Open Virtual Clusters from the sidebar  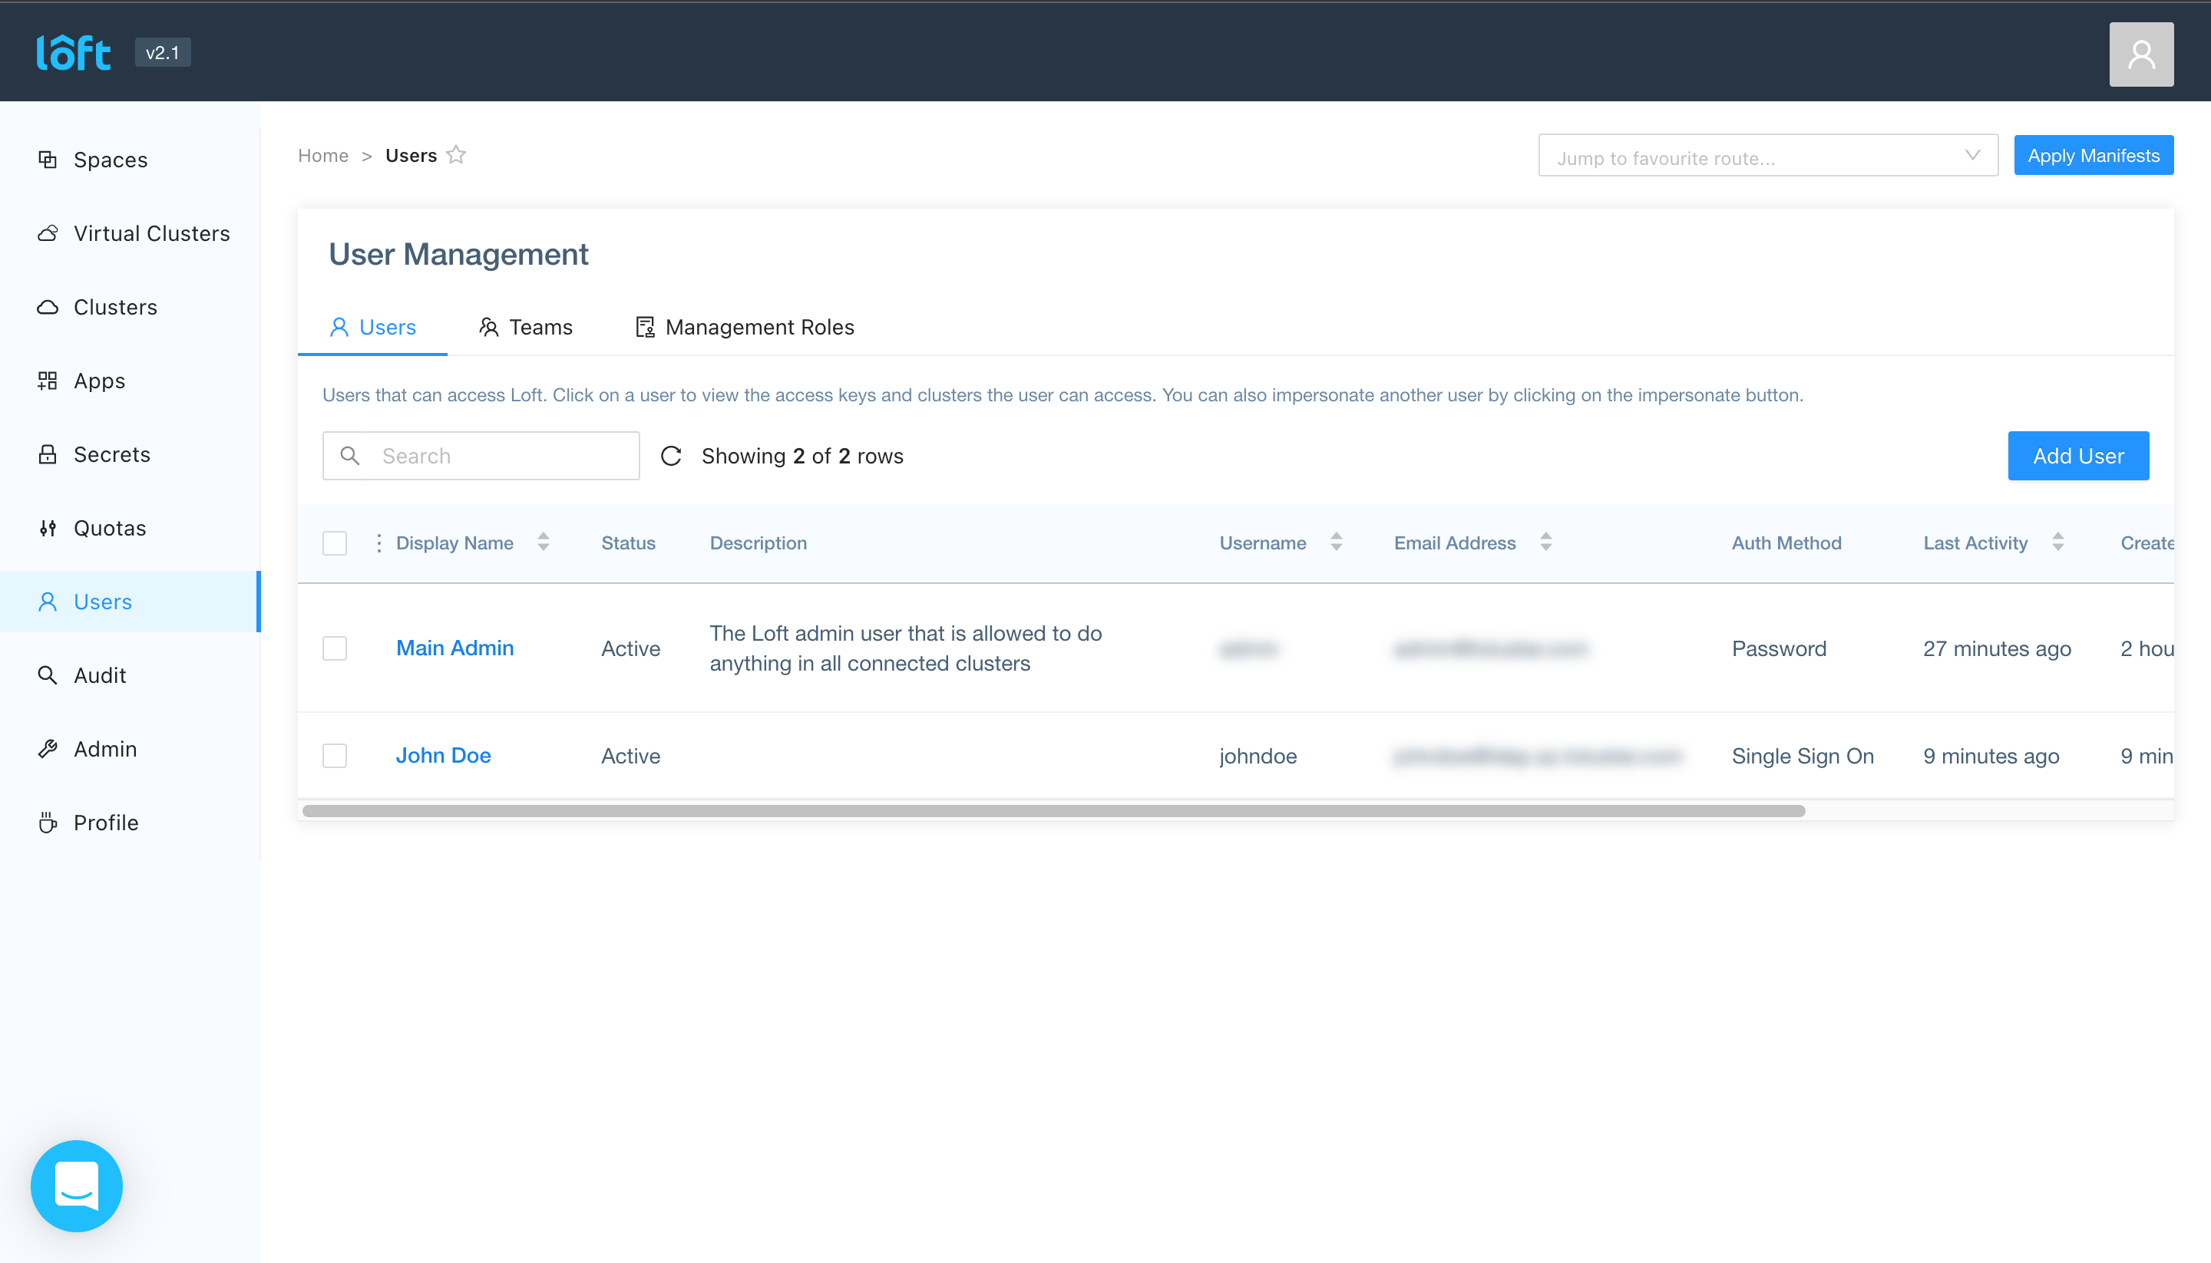[x=151, y=233]
